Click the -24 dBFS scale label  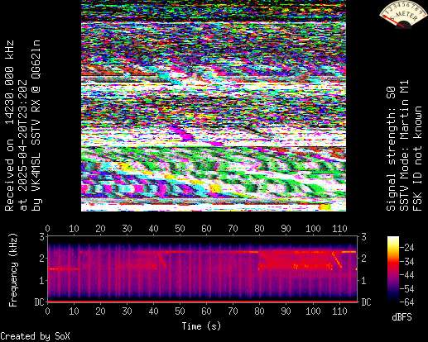406,248
